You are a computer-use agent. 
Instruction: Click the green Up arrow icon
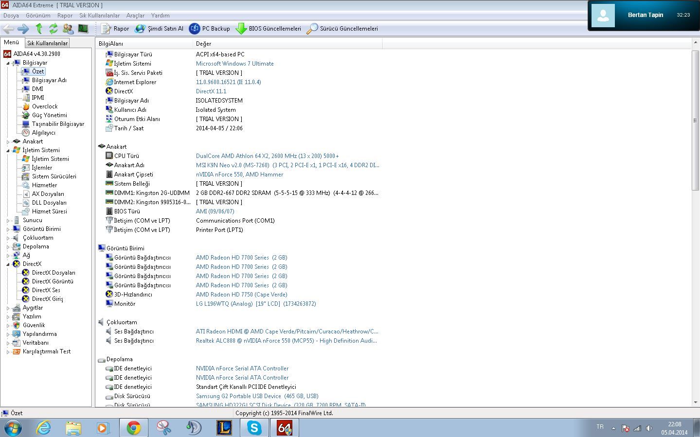[x=39, y=29]
